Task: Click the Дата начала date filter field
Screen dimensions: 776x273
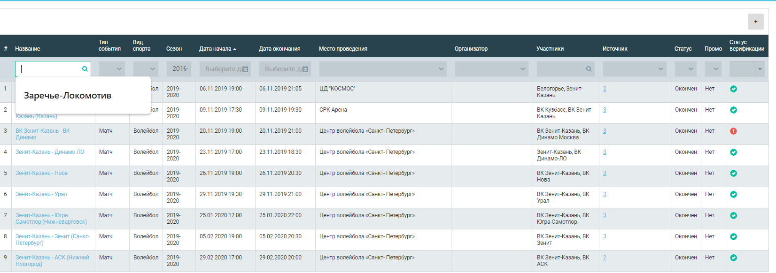Action: click(225, 69)
